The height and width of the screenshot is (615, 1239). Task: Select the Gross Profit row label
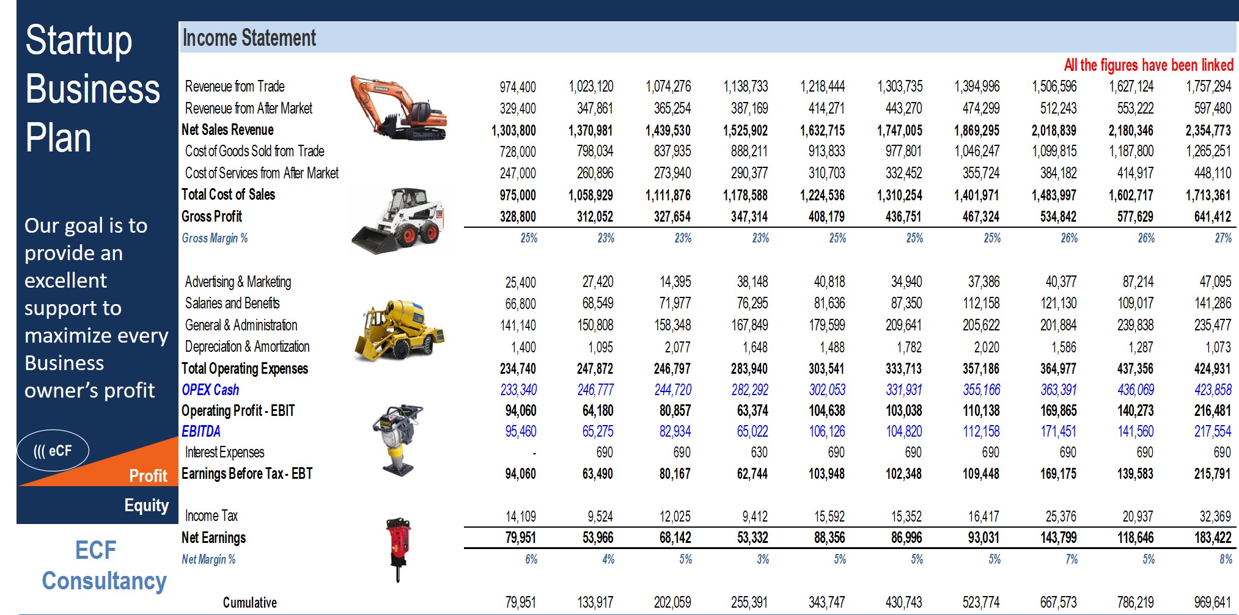(x=211, y=216)
